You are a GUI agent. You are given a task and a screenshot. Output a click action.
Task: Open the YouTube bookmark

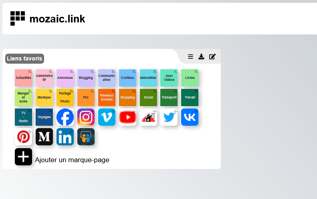[x=127, y=117]
